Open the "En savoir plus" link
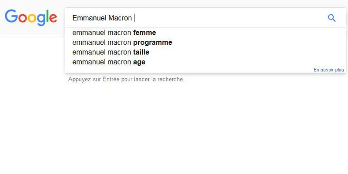The image size is (348, 174). 328,70
